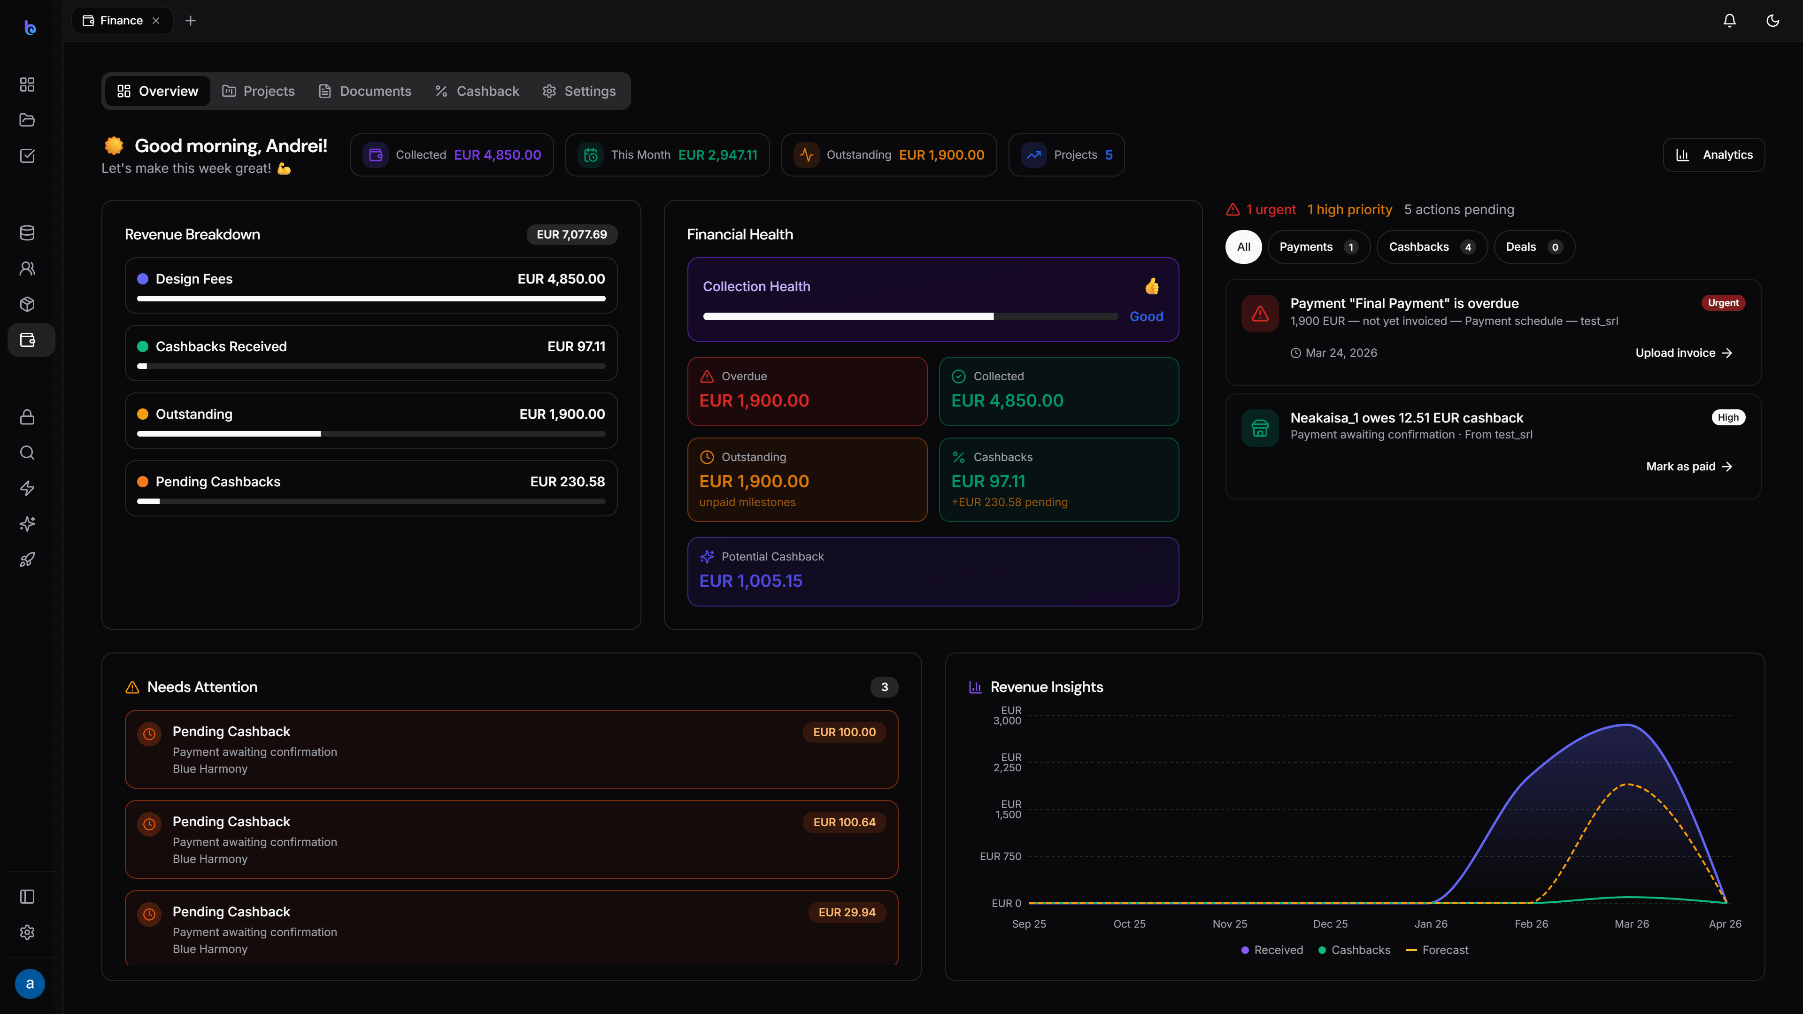Open the lock icon in sidebar
1803x1014 pixels.
(27, 417)
